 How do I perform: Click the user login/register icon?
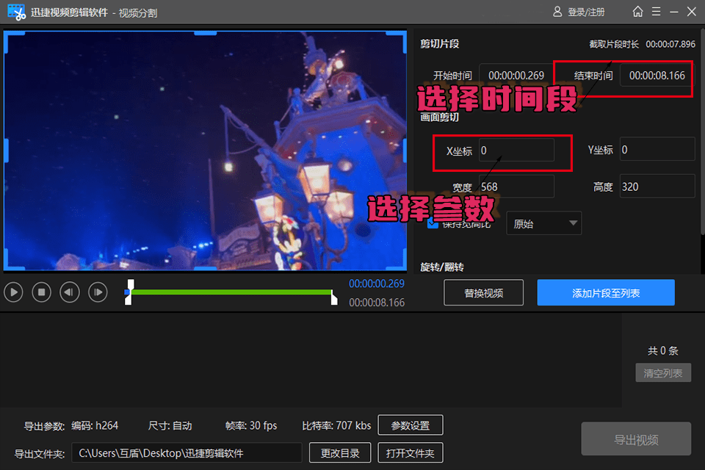[x=557, y=12]
